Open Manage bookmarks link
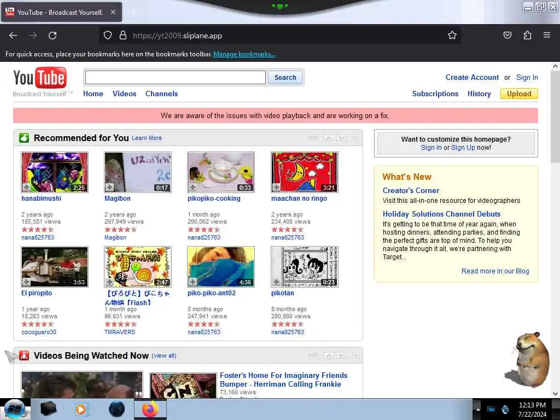 coord(244,54)
